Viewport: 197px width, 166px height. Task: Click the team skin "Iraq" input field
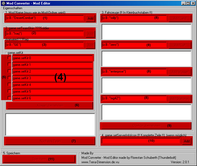tap(45, 33)
